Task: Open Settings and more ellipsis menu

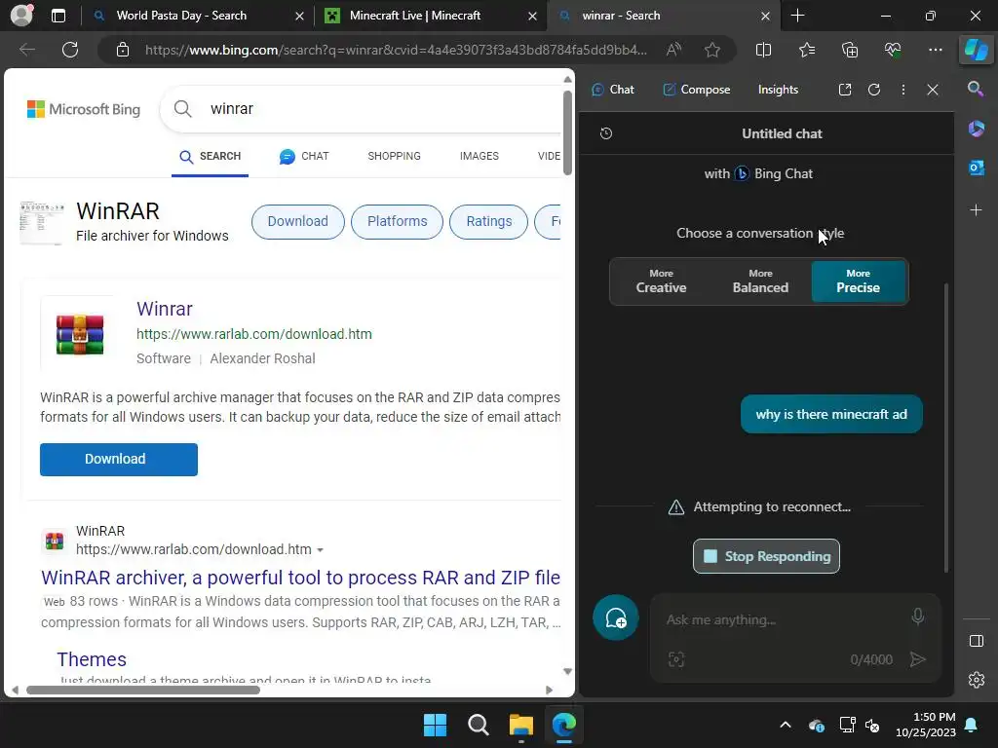Action: (935, 50)
